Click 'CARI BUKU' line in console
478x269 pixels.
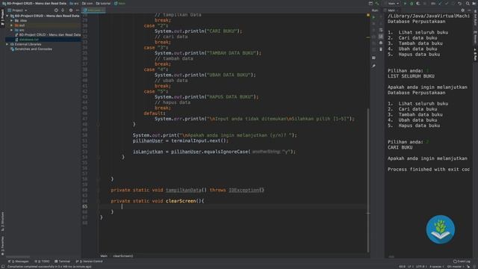(x=400, y=147)
